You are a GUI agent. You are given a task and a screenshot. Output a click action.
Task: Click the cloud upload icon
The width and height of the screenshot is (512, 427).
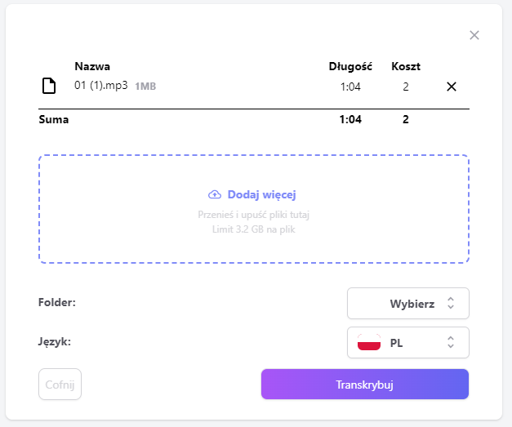click(x=215, y=194)
